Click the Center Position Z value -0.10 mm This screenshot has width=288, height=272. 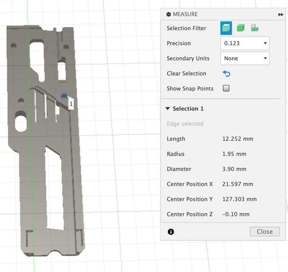236,215
